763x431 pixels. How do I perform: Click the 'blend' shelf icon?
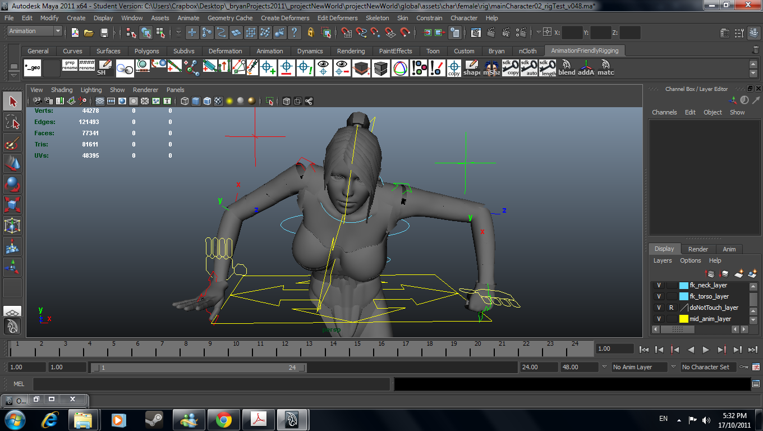pyautogui.click(x=567, y=68)
